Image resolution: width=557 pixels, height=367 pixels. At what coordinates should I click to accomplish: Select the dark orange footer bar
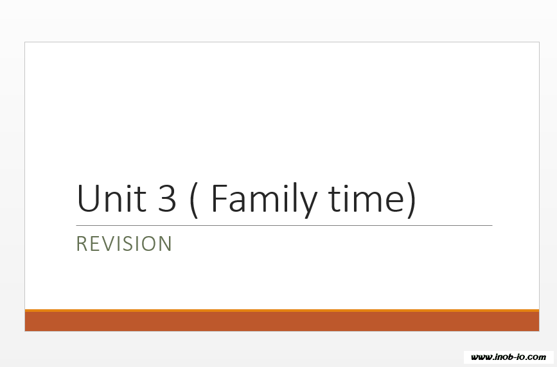pyautogui.click(x=281, y=321)
